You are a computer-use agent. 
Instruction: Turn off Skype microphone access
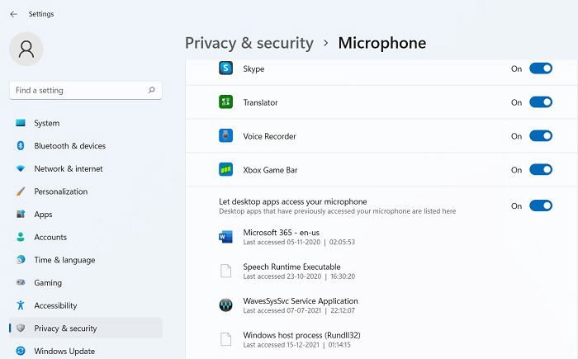pyautogui.click(x=540, y=68)
